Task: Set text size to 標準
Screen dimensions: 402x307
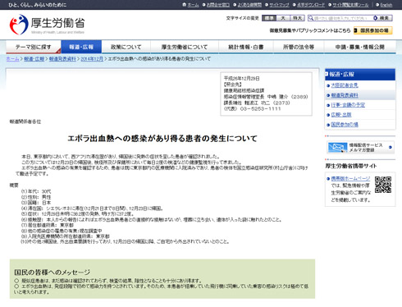Action: point(269,18)
